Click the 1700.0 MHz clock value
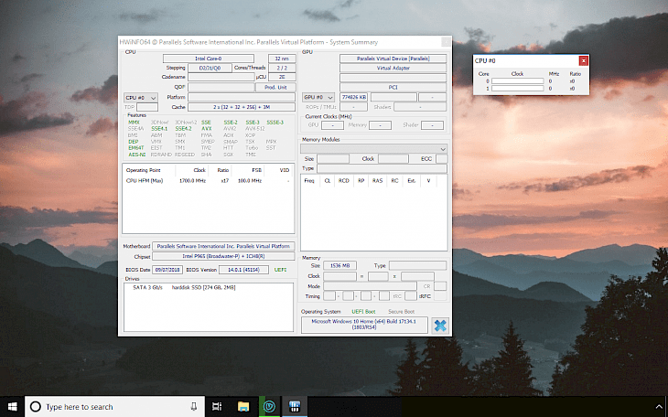Viewport: 668px width, 417px height. (192, 180)
